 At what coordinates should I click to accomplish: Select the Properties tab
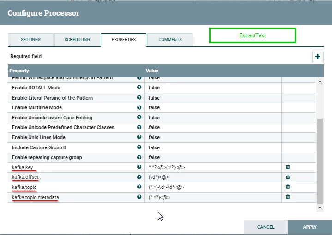[x=124, y=40]
